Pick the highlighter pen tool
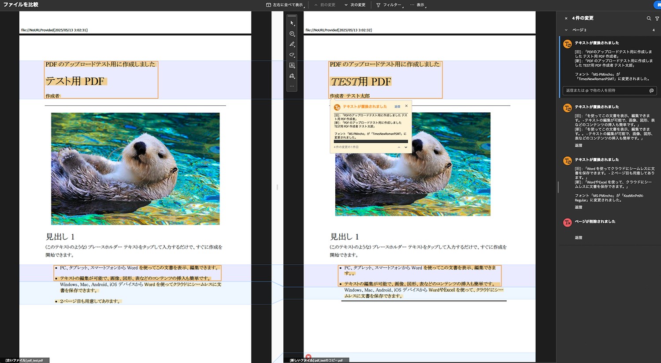The height and width of the screenshot is (363, 661). coord(292,44)
